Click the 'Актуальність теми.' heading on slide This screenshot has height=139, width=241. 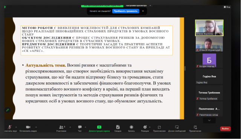tap(46, 65)
